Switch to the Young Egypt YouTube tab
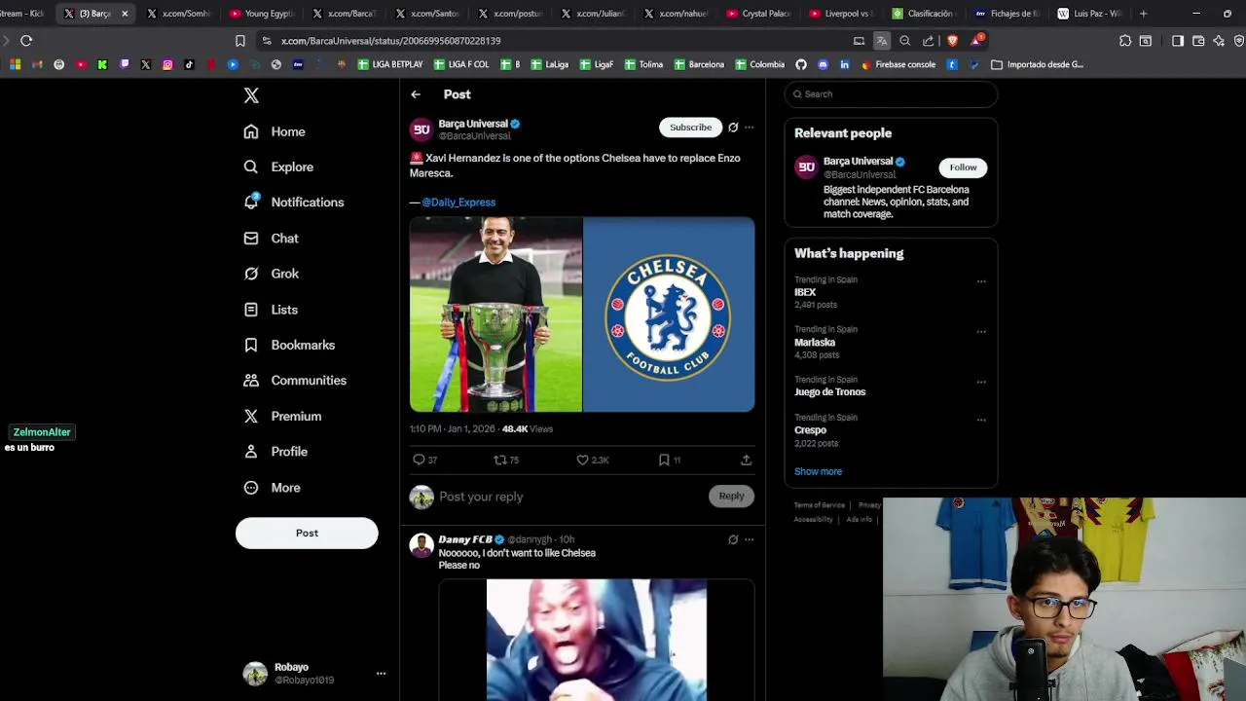The width and height of the screenshot is (1246, 701). (261, 14)
